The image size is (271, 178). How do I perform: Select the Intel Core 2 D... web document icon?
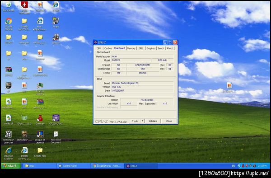24,154
